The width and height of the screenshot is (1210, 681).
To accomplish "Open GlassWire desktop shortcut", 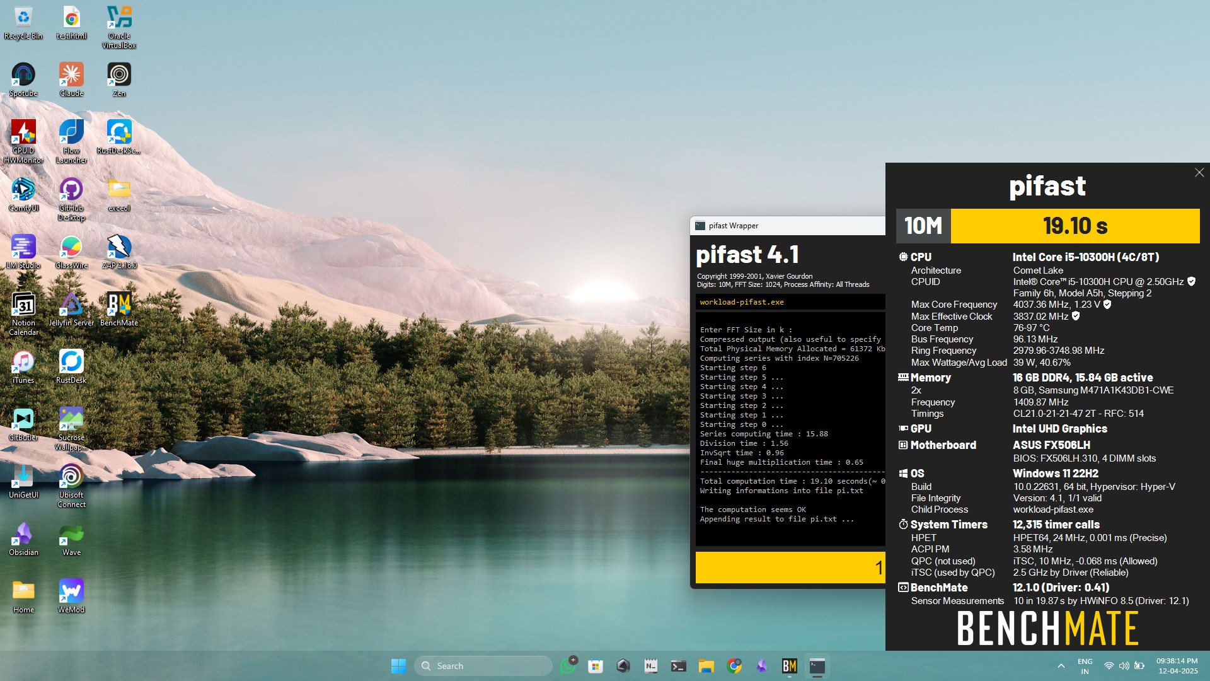I will (x=71, y=252).
